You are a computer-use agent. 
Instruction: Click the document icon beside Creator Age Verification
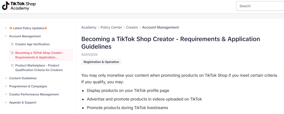click(x=12, y=44)
